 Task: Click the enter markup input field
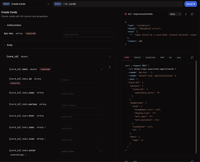pos(82,105)
